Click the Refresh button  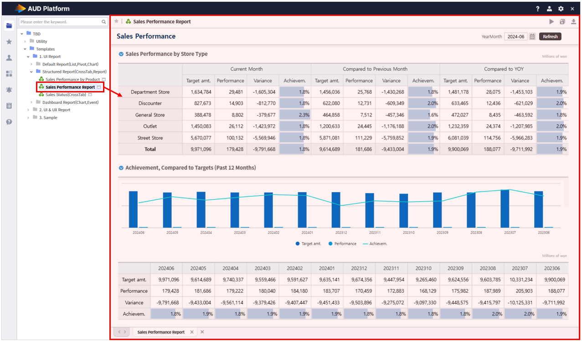[550, 36]
